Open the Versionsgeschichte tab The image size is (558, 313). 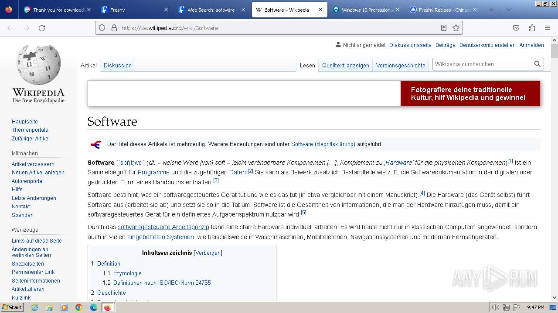point(401,65)
